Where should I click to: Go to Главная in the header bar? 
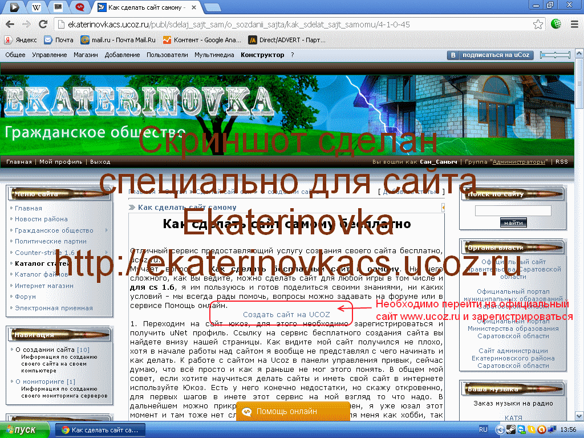click(19, 161)
